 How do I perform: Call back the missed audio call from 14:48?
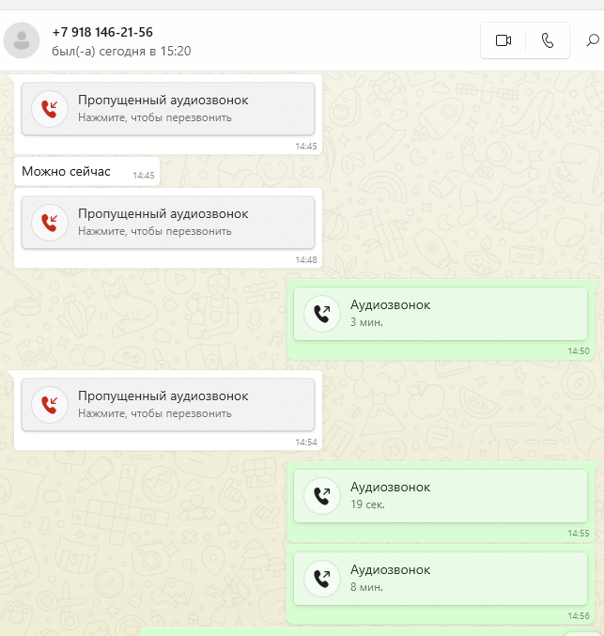click(x=168, y=223)
